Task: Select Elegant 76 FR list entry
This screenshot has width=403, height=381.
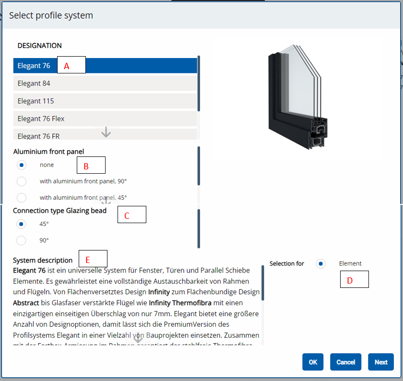Action: 38,135
